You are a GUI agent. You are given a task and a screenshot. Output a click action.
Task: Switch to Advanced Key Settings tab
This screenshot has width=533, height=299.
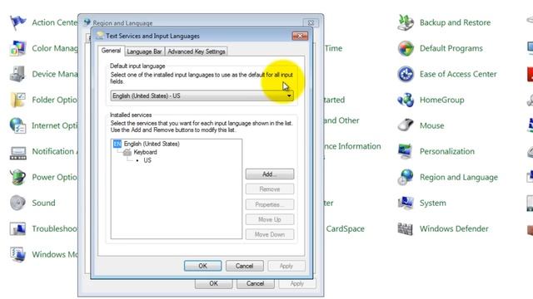pos(197,51)
